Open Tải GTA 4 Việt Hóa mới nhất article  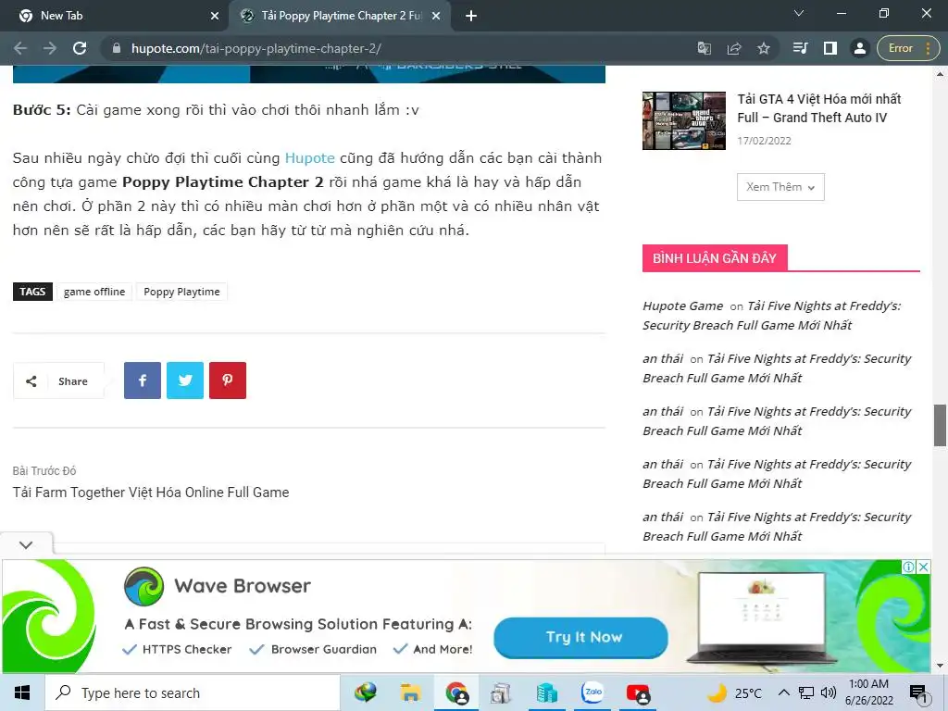[x=818, y=108]
